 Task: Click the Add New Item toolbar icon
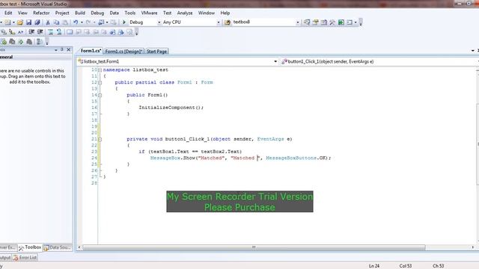coord(7,22)
